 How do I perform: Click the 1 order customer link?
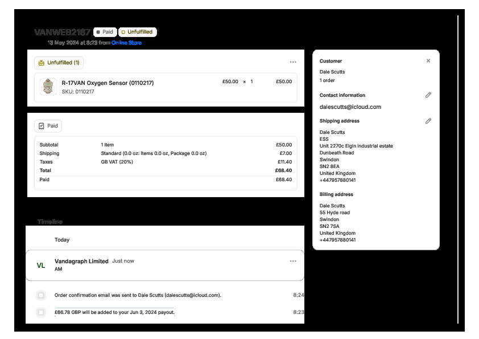click(328, 80)
